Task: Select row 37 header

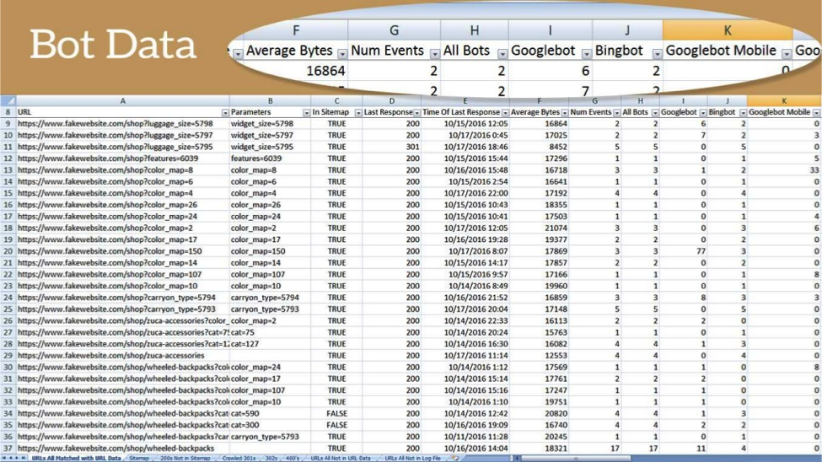Action: pyautogui.click(x=8, y=449)
